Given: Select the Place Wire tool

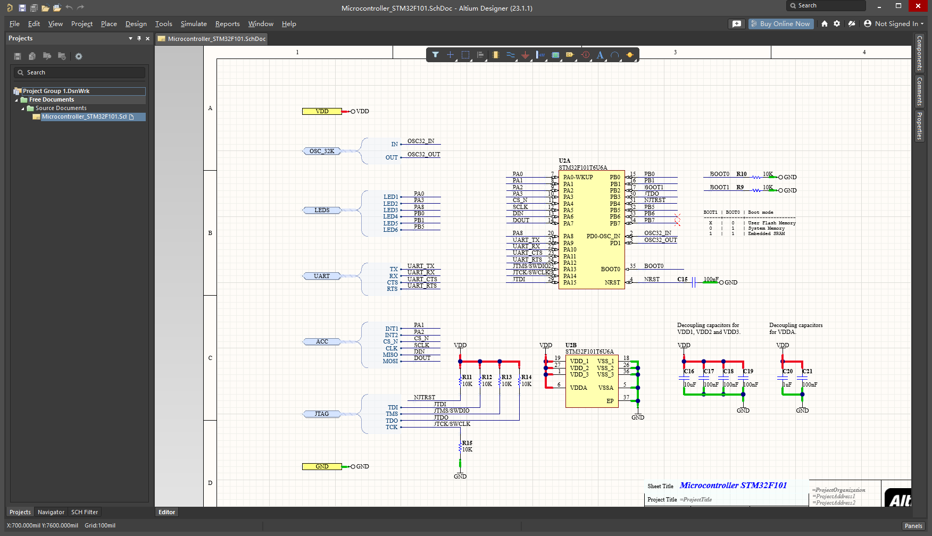Looking at the screenshot, I should (511, 55).
